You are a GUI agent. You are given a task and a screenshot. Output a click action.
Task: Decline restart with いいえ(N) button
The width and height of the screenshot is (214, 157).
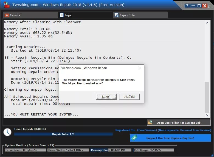129,97
